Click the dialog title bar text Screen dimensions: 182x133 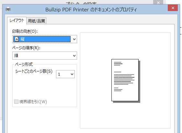[91, 10]
